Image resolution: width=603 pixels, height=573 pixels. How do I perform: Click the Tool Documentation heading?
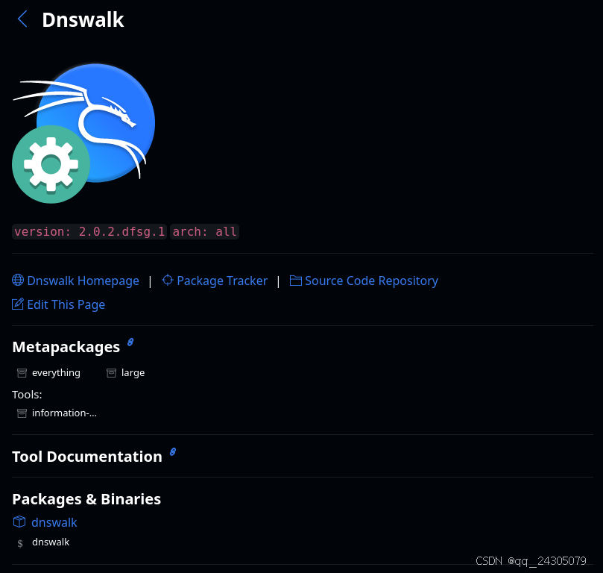point(87,457)
